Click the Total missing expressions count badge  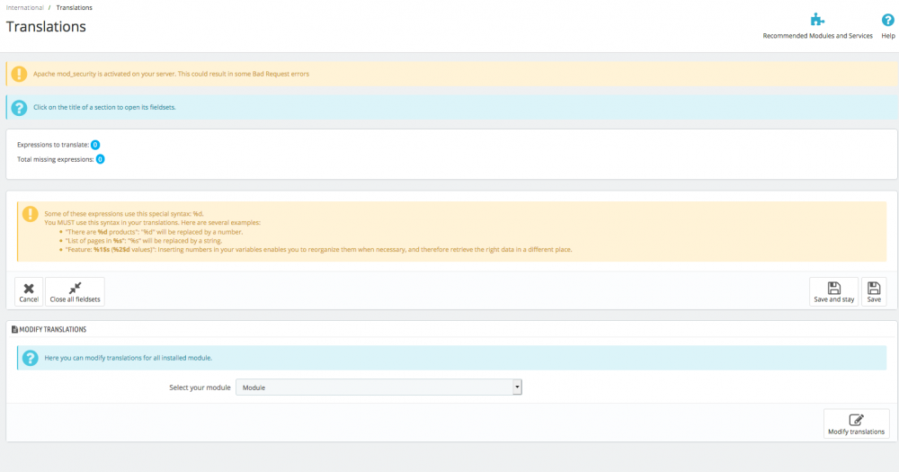click(x=101, y=159)
